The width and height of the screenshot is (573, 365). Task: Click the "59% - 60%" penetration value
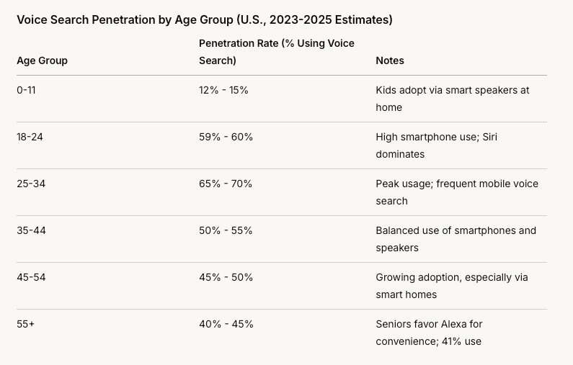(x=226, y=137)
